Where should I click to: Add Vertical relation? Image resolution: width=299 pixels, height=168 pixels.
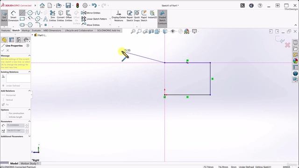(7, 100)
